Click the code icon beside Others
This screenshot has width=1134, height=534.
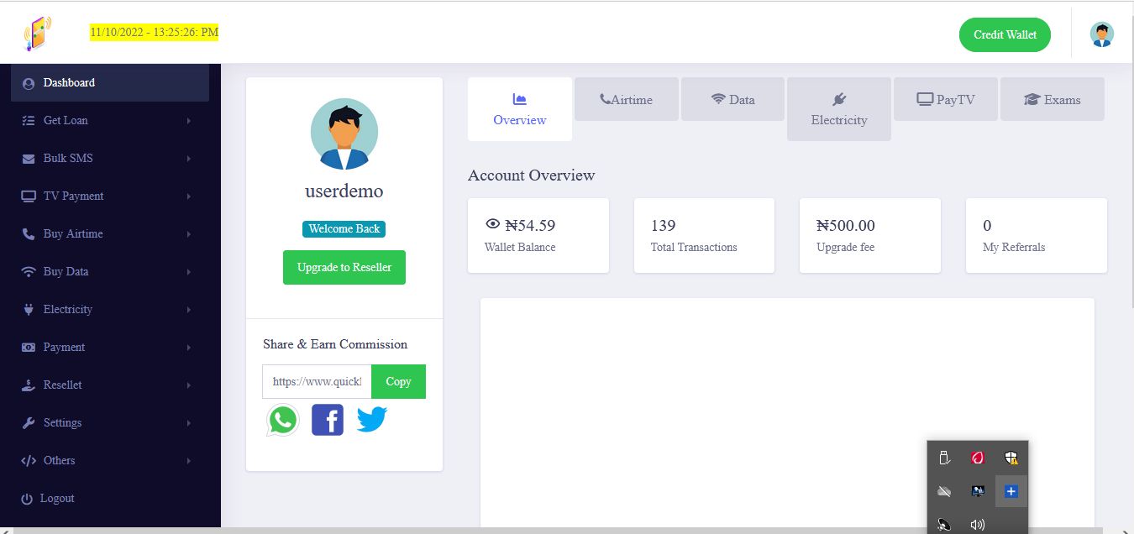coord(28,460)
